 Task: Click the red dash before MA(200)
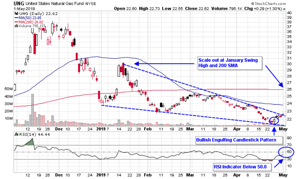pyautogui.click(x=17, y=22)
